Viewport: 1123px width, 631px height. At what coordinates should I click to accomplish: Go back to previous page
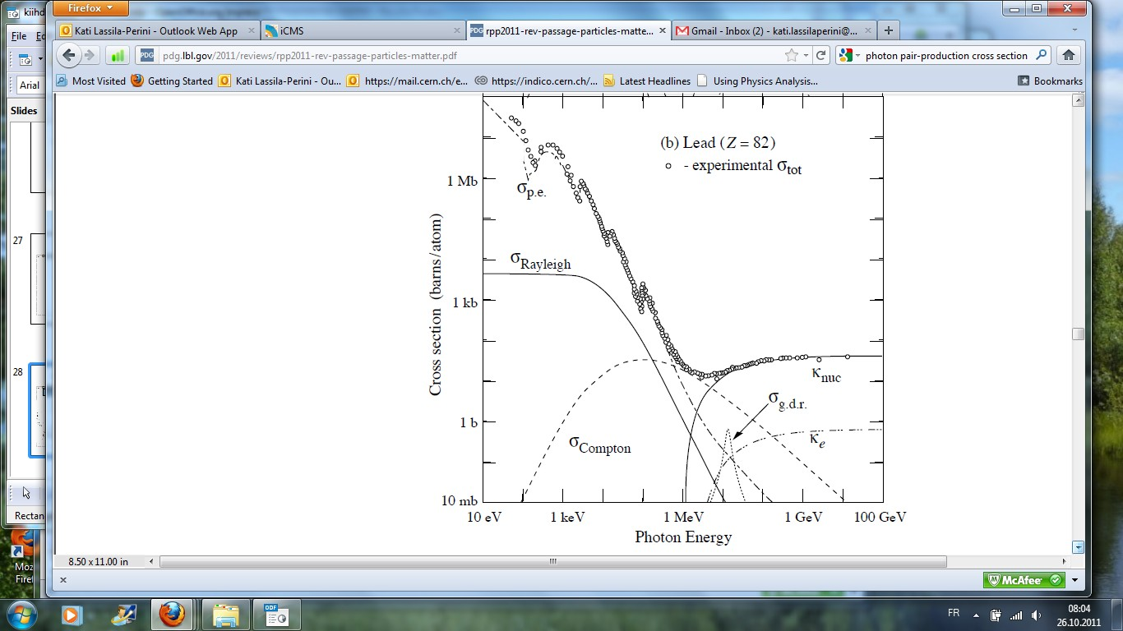[x=69, y=55]
